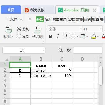Toggle Bold formatting
Viewport: 105px width, 105px height.
(51, 36)
